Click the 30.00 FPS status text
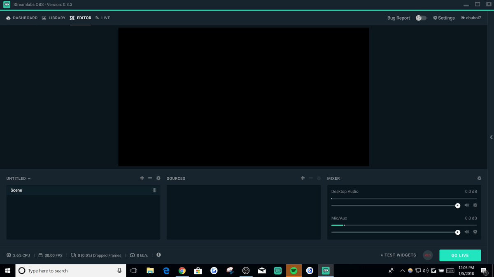Viewport: 494px width, 277px height. click(54, 255)
